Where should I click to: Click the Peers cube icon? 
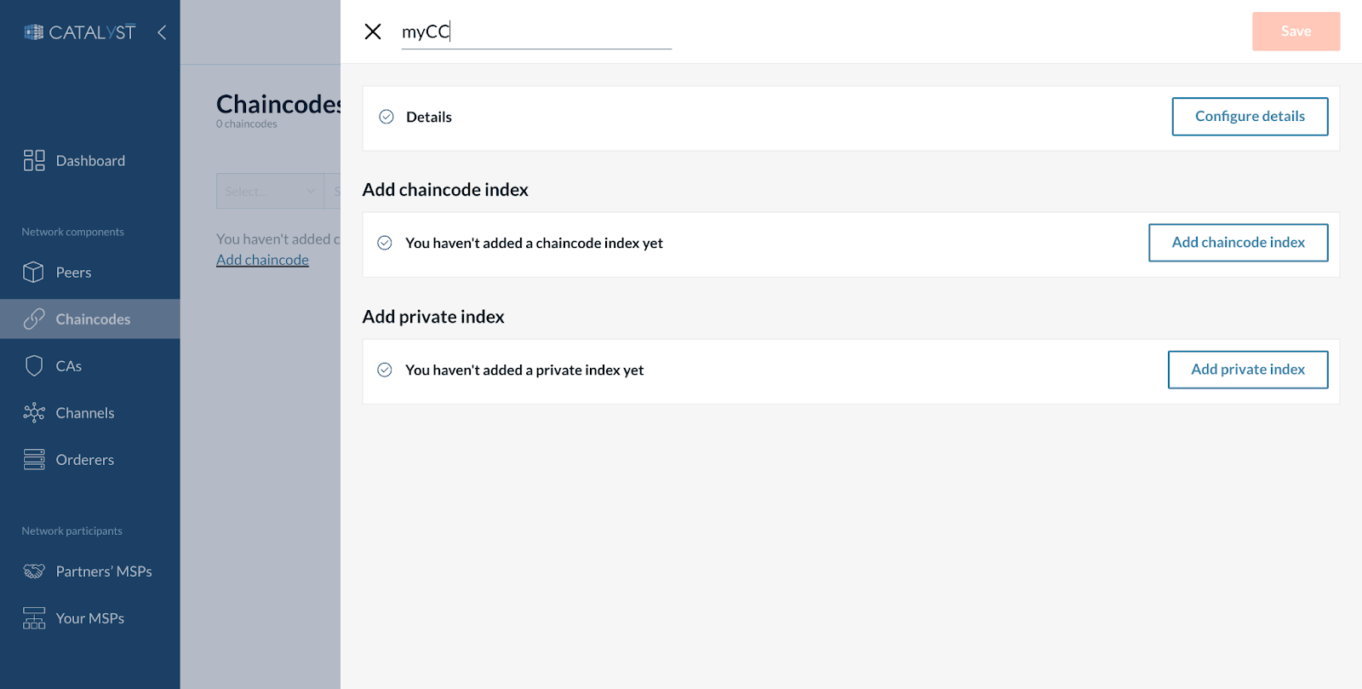tap(34, 272)
